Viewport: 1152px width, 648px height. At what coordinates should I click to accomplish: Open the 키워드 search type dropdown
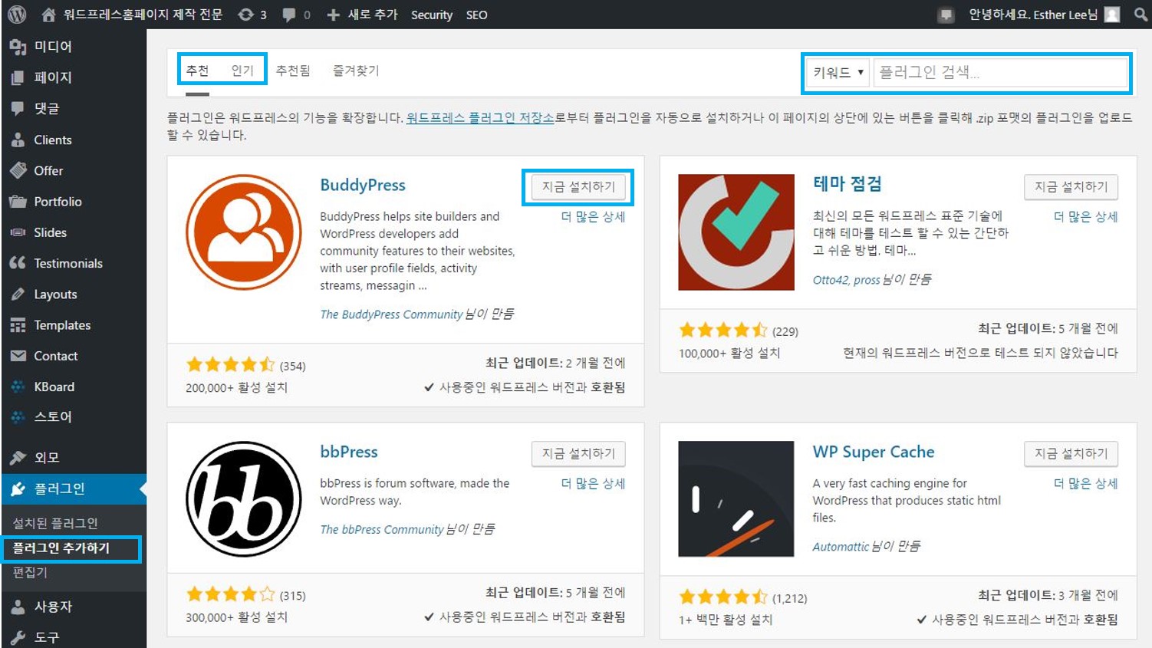click(x=838, y=73)
